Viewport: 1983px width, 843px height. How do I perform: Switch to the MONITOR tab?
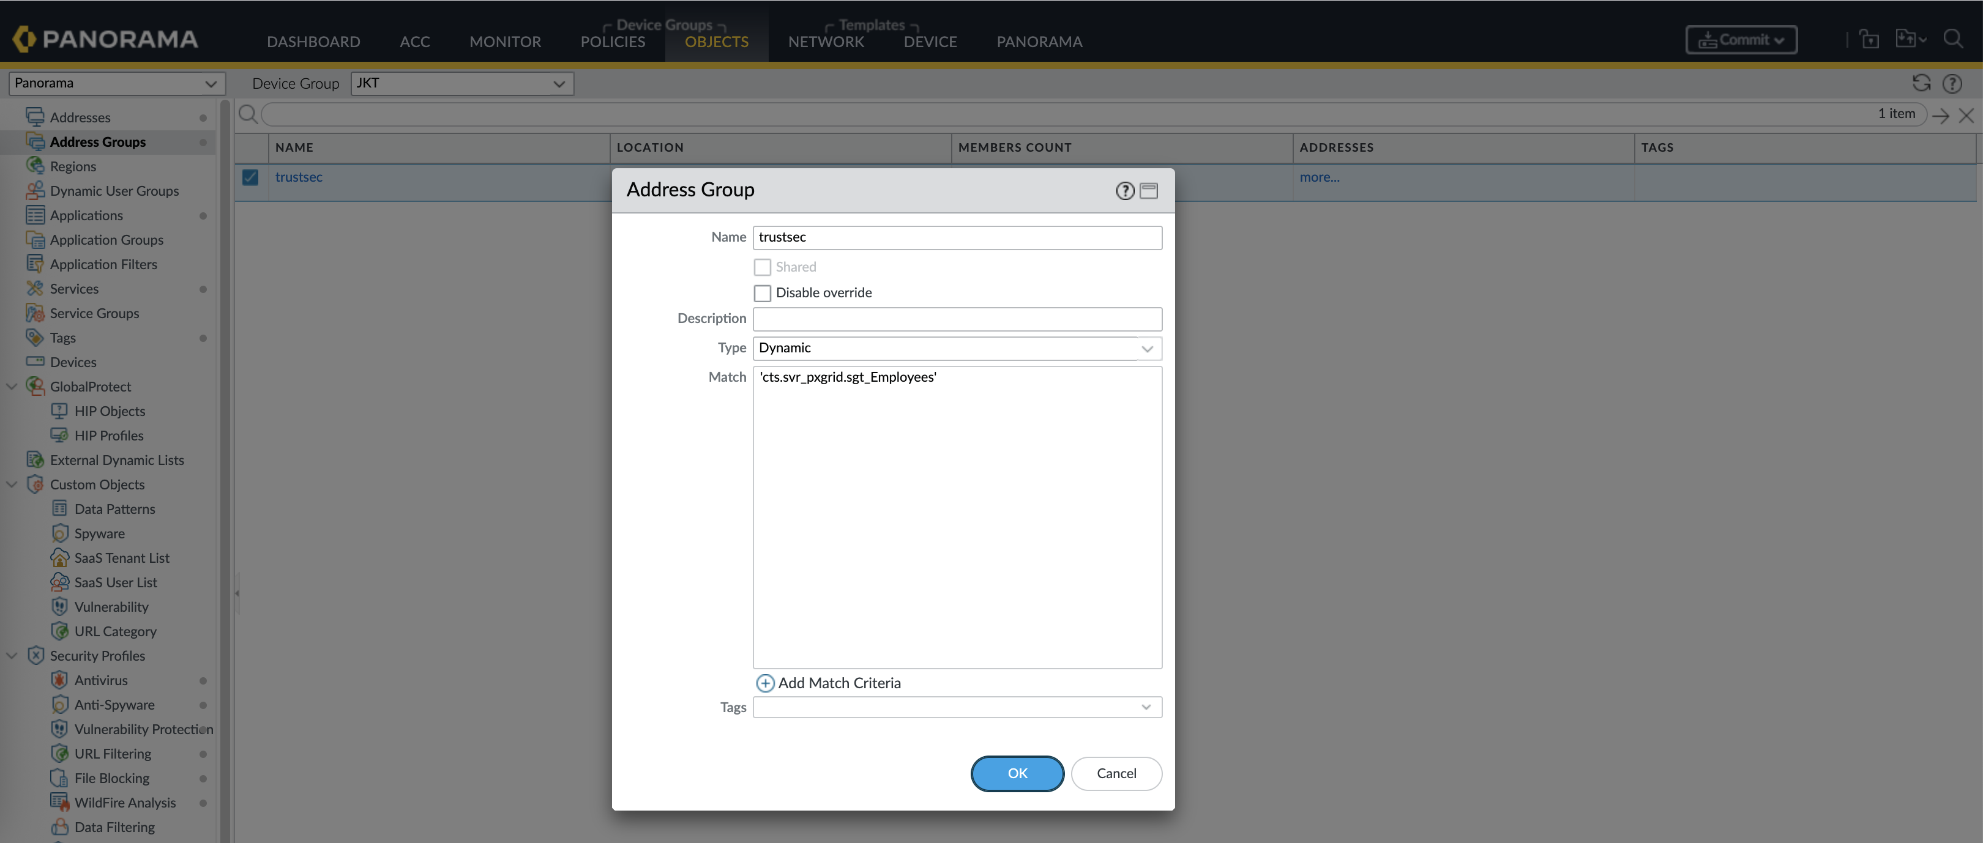tap(505, 42)
